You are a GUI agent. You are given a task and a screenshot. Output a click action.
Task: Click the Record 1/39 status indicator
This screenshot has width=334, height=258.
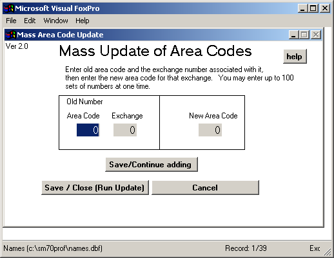(246, 248)
